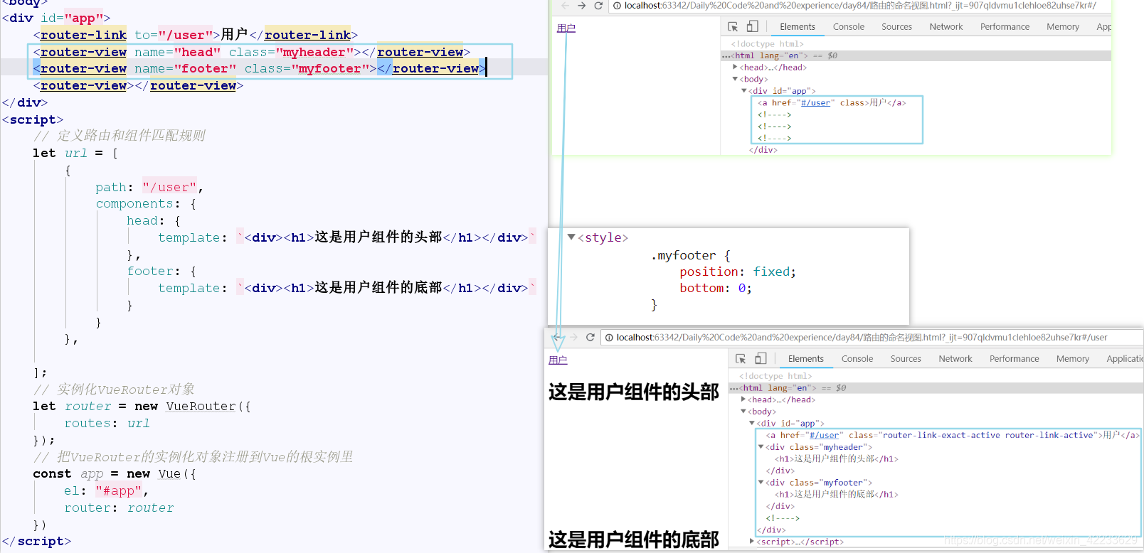Click router-view name="head" code line

click(252, 52)
